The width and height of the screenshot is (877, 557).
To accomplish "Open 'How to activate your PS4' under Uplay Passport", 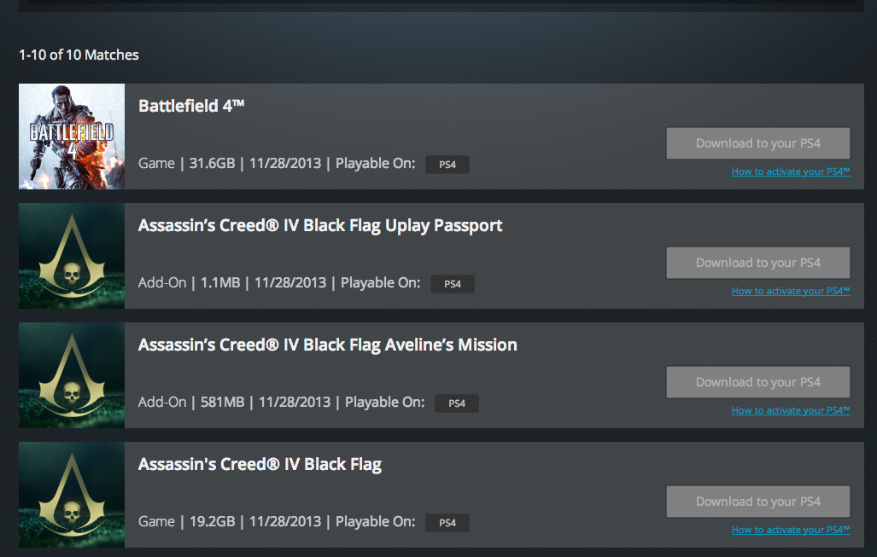I will click(790, 291).
